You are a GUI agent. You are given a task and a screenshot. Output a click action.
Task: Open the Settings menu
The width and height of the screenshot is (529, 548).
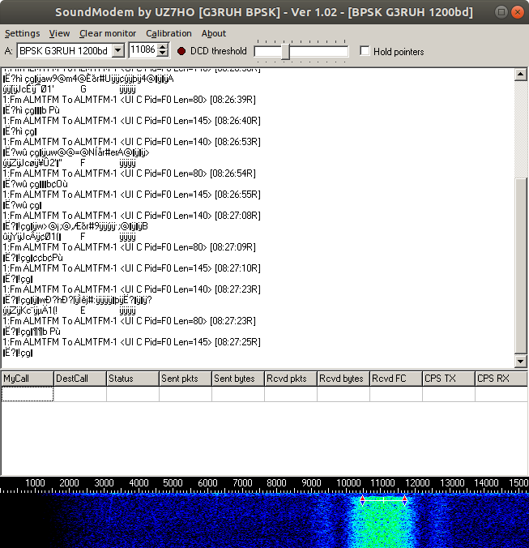click(x=23, y=33)
